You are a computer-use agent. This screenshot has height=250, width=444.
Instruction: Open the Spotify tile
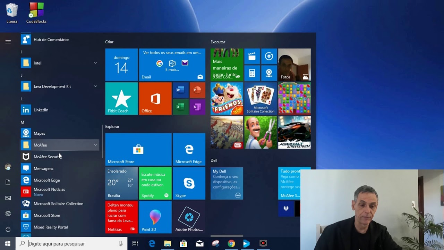click(x=155, y=183)
